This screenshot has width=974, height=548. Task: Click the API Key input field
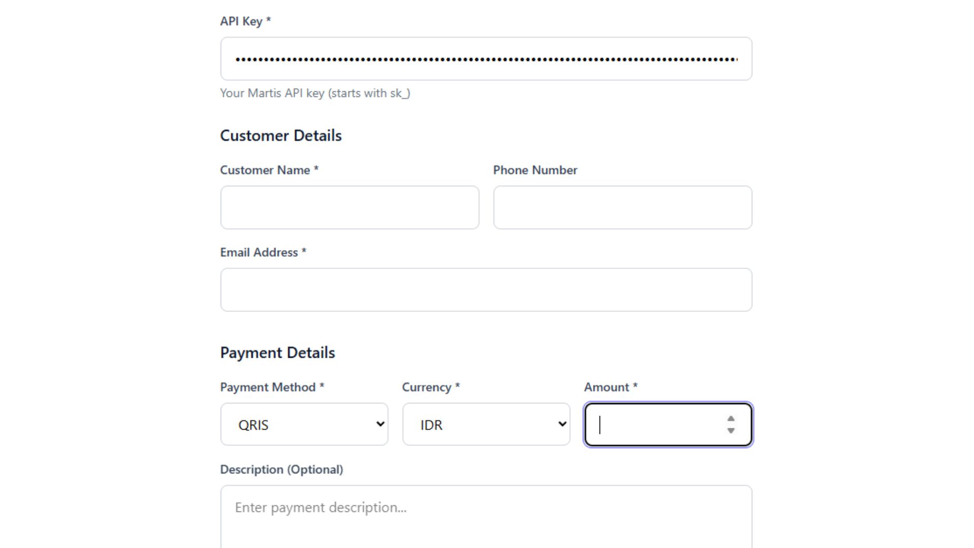pos(485,58)
